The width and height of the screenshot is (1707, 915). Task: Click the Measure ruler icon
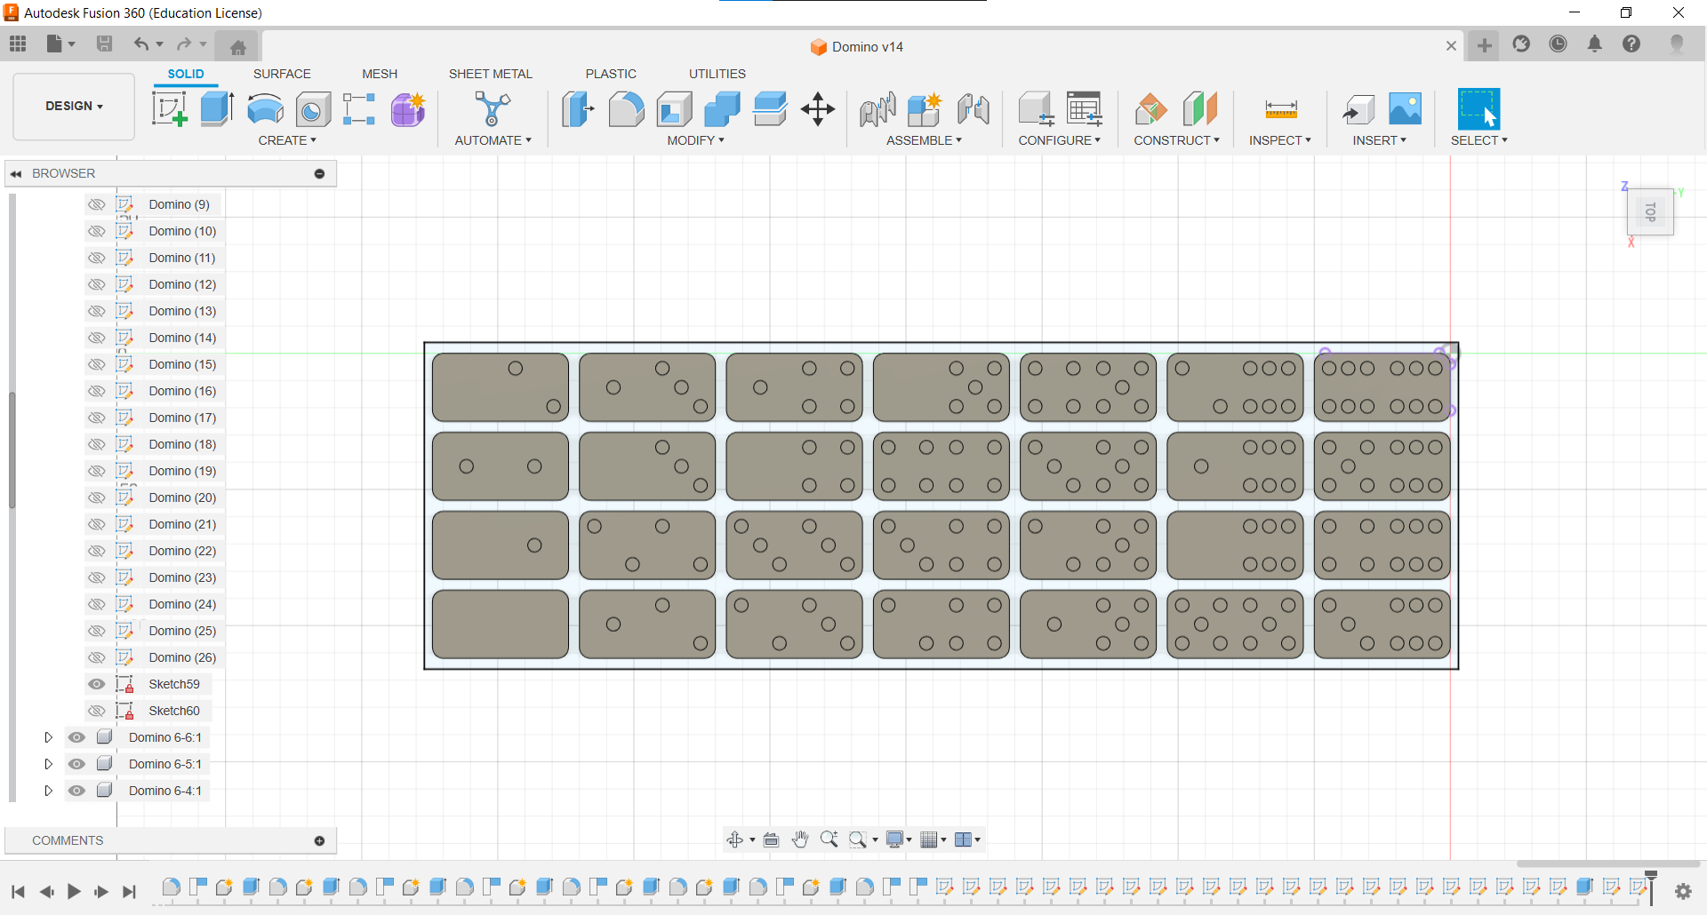click(1280, 109)
